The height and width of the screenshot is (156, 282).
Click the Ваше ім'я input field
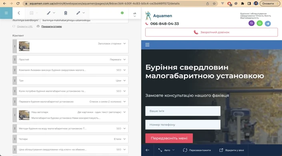point(183,111)
